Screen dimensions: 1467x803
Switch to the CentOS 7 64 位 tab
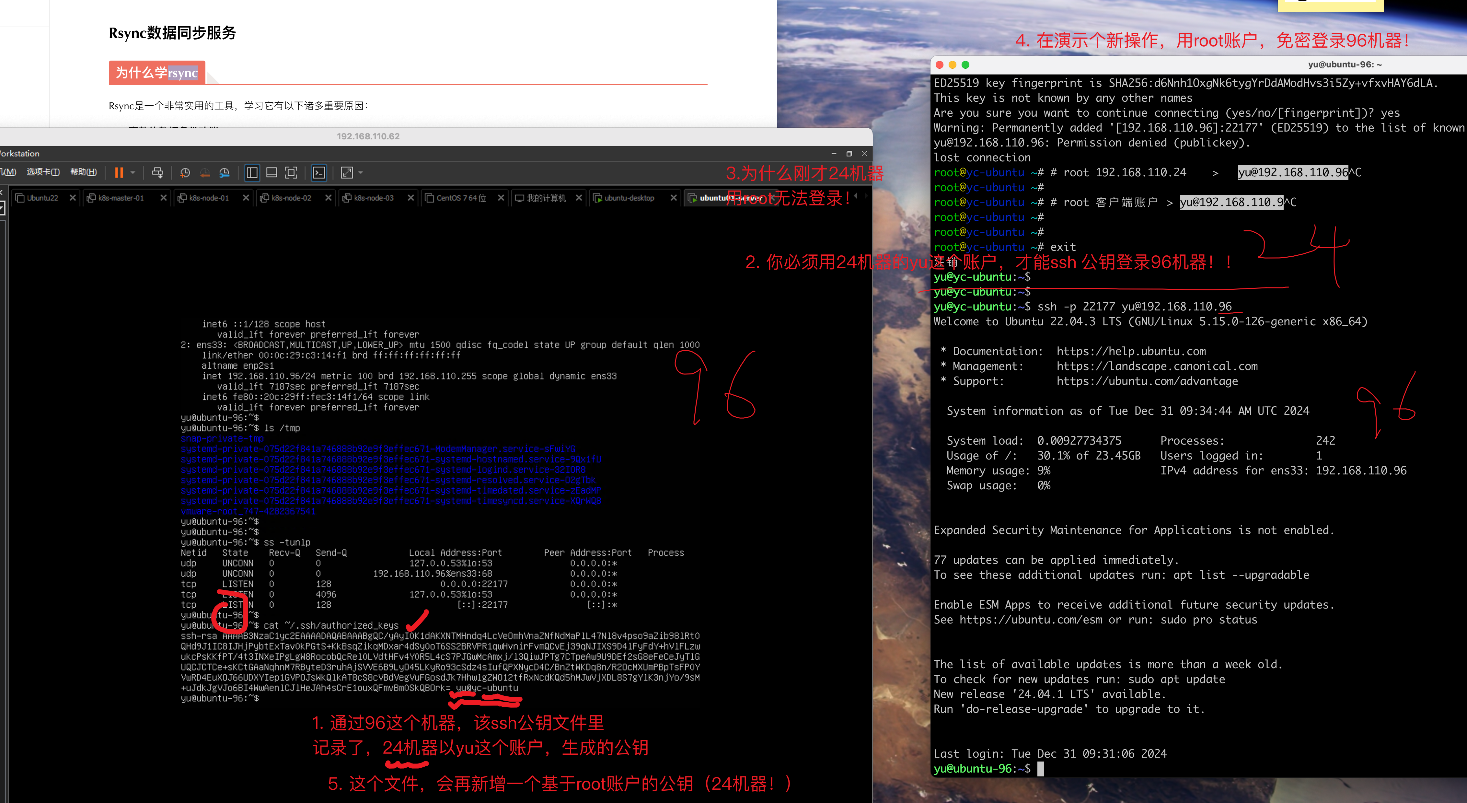(x=461, y=198)
